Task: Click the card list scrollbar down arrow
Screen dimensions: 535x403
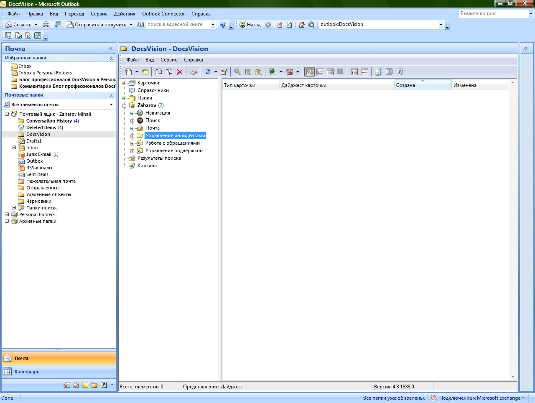Action: click(513, 377)
